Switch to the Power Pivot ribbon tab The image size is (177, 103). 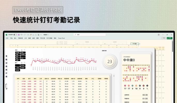pyautogui.click(x=61, y=38)
